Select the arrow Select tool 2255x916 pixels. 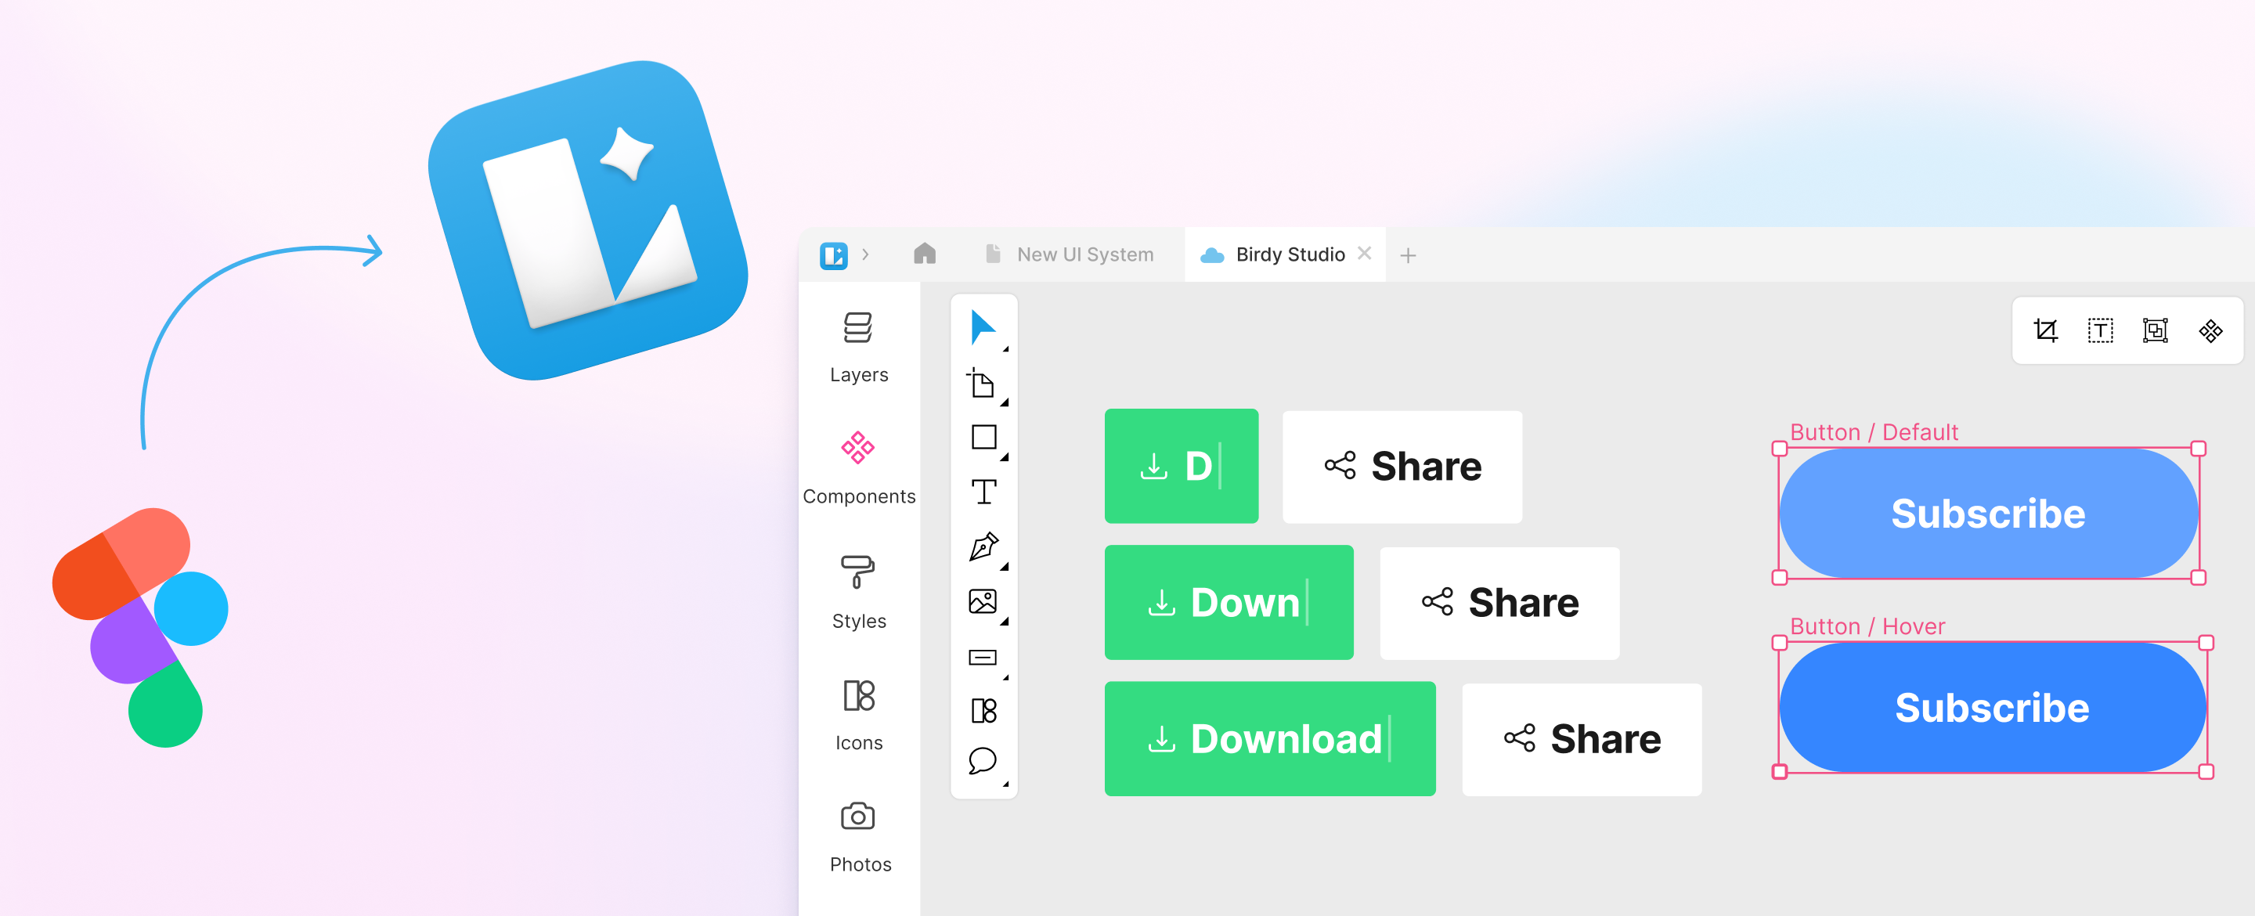(982, 326)
